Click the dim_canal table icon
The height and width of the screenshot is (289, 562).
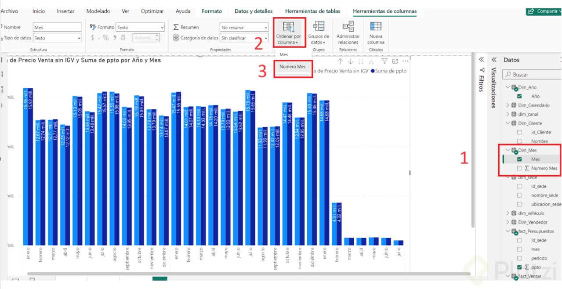[514, 114]
